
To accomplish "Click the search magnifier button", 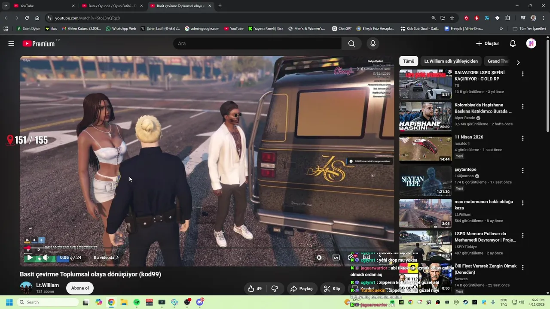I will click(x=351, y=43).
